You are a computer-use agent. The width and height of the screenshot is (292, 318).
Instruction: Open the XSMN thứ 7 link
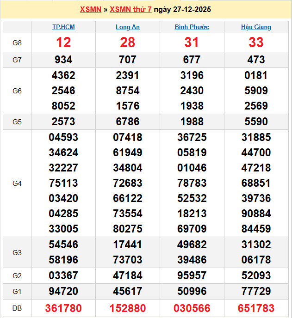[130, 10]
